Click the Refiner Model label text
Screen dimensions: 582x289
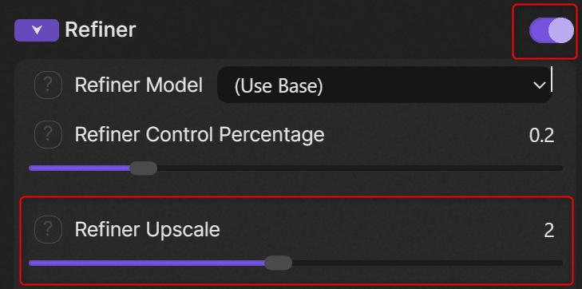pyautogui.click(x=139, y=85)
